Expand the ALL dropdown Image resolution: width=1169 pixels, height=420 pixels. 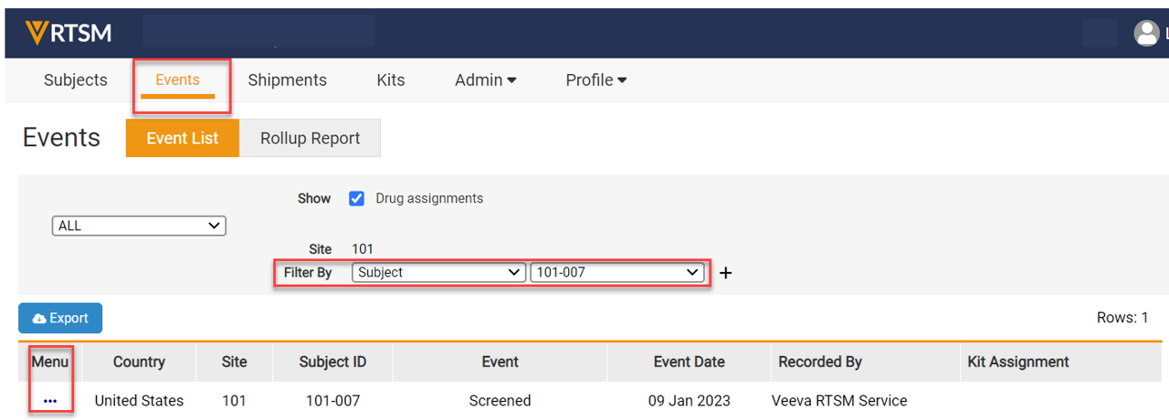[x=139, y=226]
